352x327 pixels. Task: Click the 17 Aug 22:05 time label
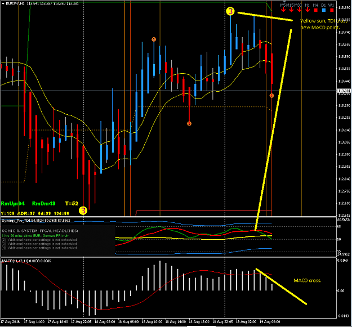pyautogui.click(x=81, y=322)
